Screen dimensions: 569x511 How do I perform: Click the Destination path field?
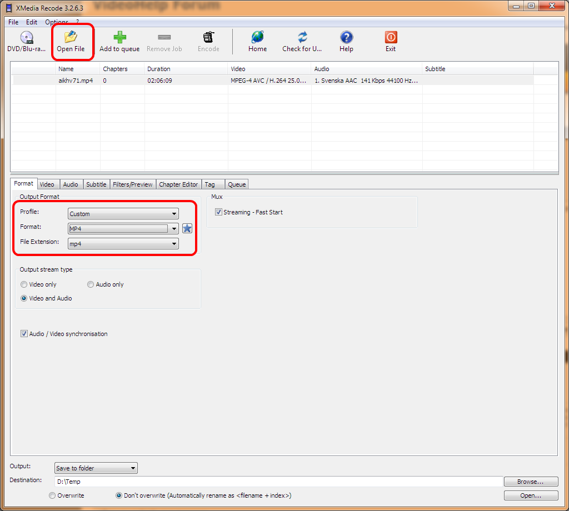(x=278, y=481)
